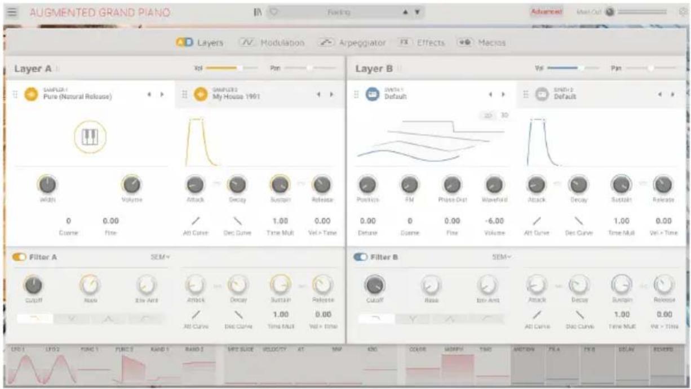Open the preset name dropdown in top bar
691x389 pixels.
[x=339, y=12]
